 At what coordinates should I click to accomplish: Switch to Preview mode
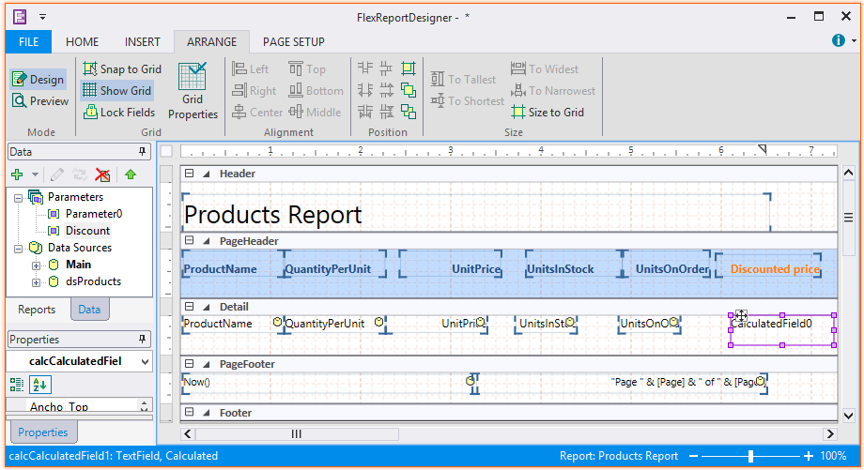39,101
